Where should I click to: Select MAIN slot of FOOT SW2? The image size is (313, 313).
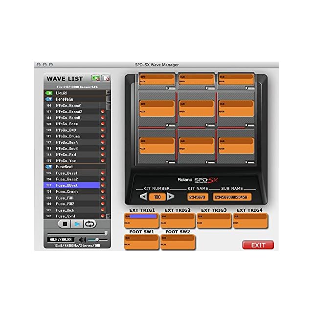(178, 245)
